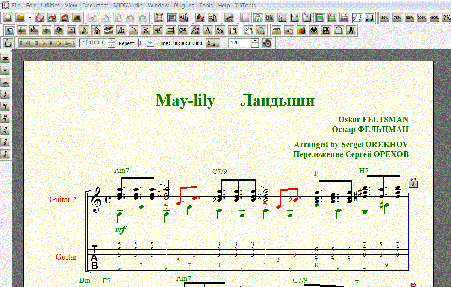451x287 pixels.
Task: Select the hammer Special Tools icon
Action: pyautogui.click(x=277, y=30)
